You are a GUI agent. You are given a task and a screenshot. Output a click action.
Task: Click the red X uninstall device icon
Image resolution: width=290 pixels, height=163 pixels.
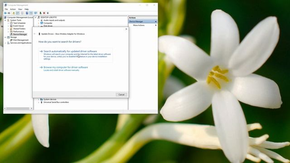pyautogui.click(x=44, y=13)
